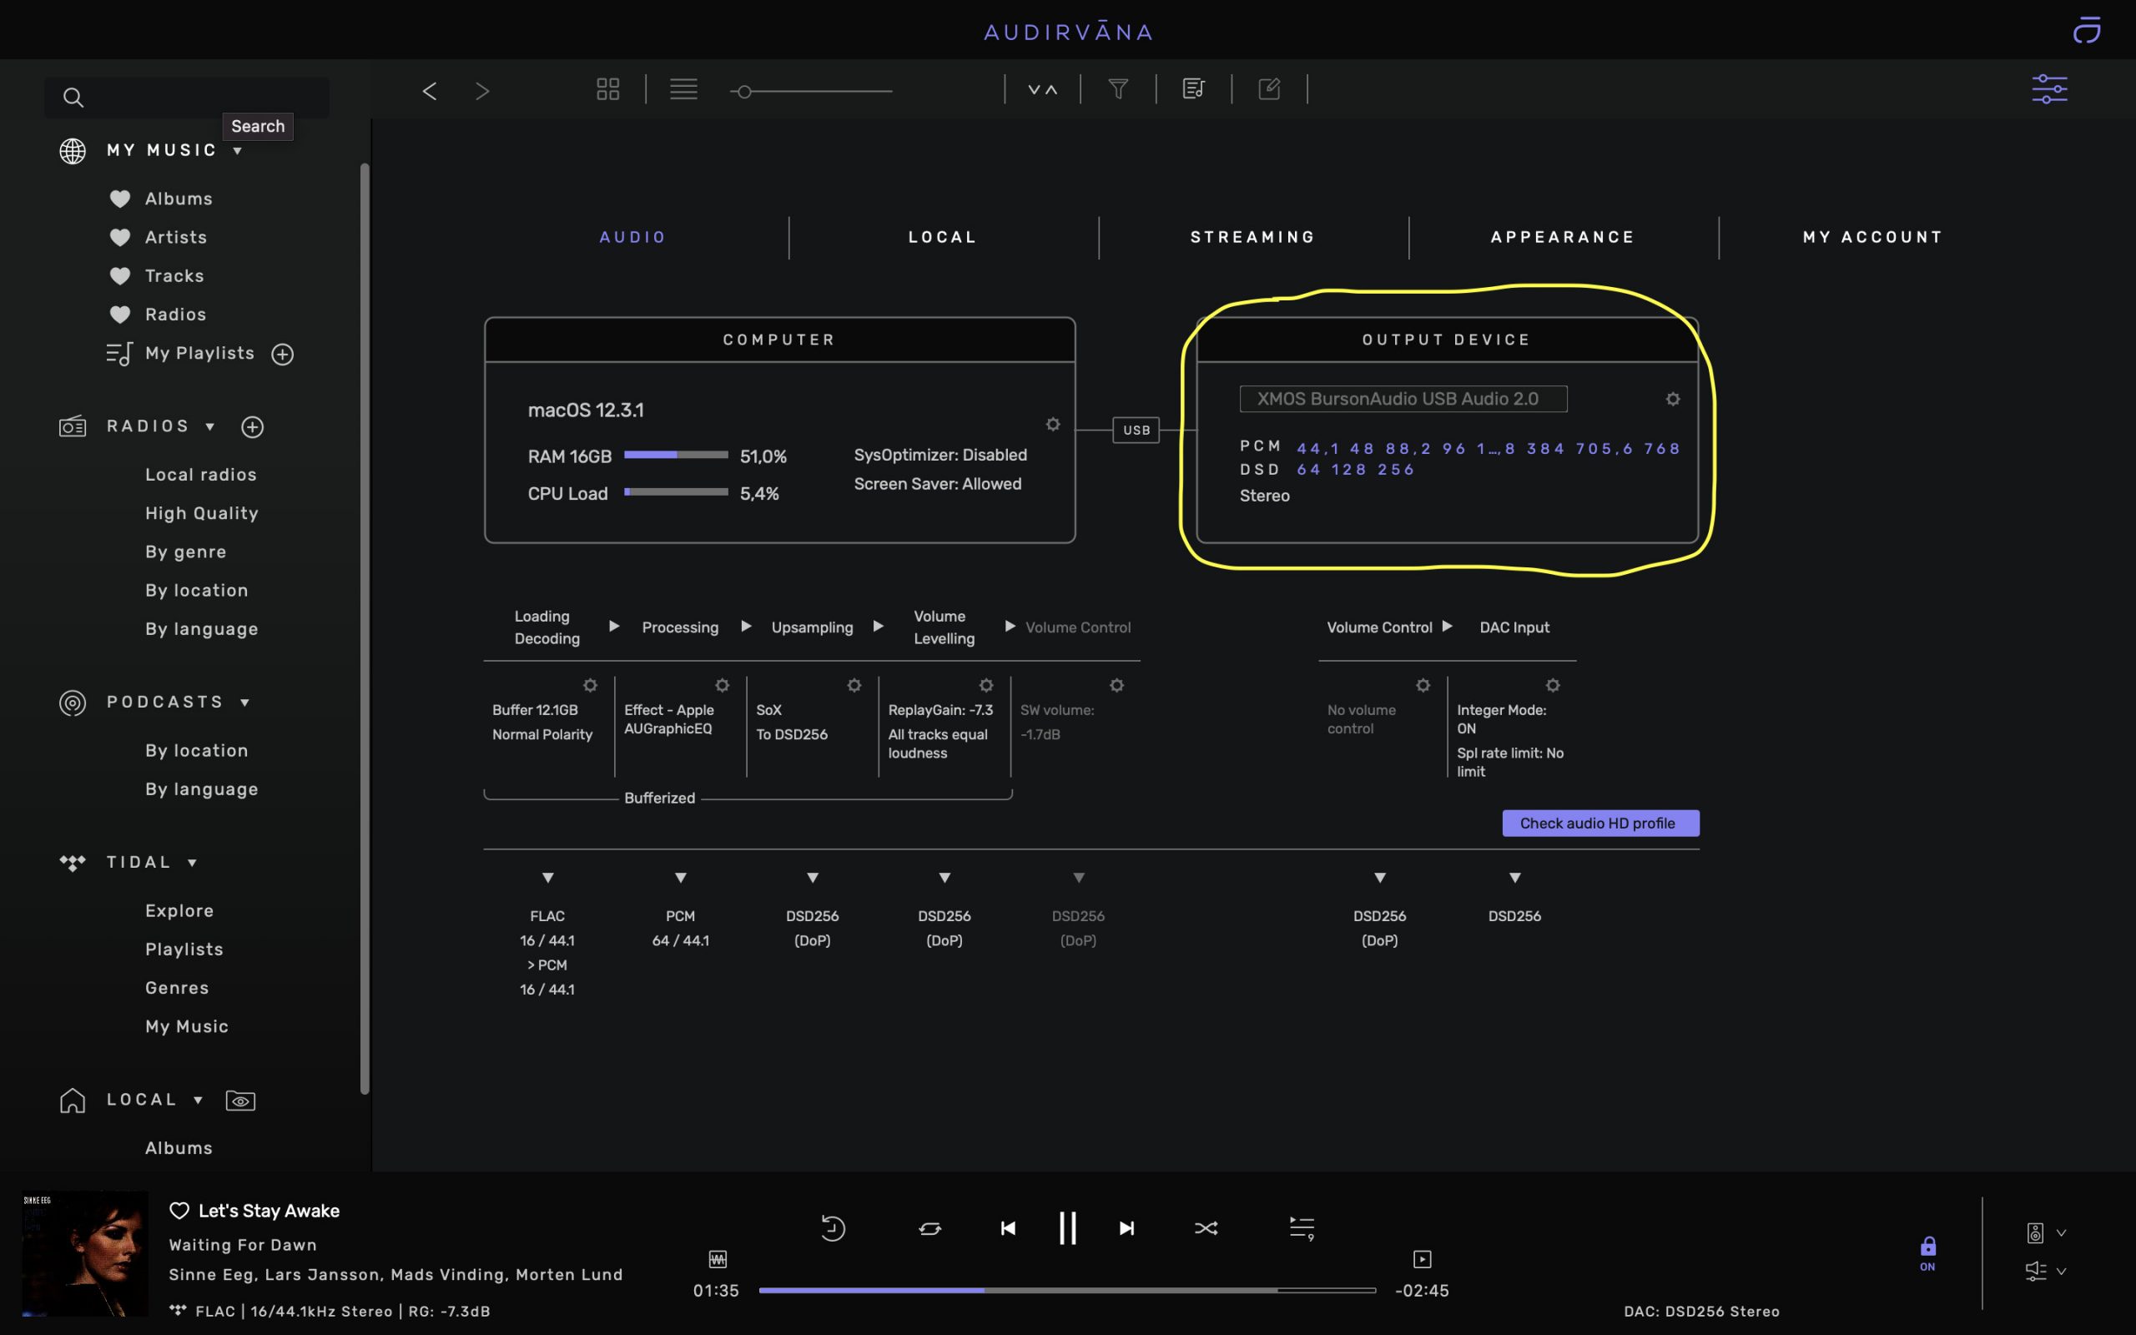The image size is (2136, 1335).
Task: Adjust the thumbnail size slider
Action: pyautogui.click(x=811, y=91)
